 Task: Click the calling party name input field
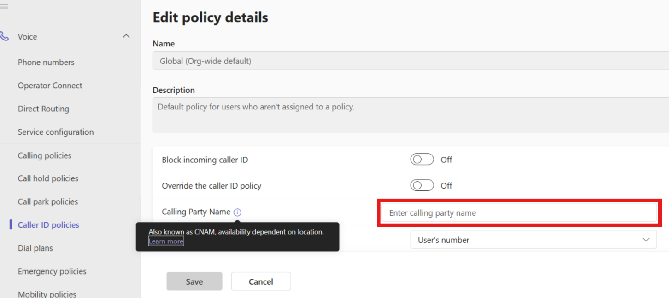(x=519, y=213)
